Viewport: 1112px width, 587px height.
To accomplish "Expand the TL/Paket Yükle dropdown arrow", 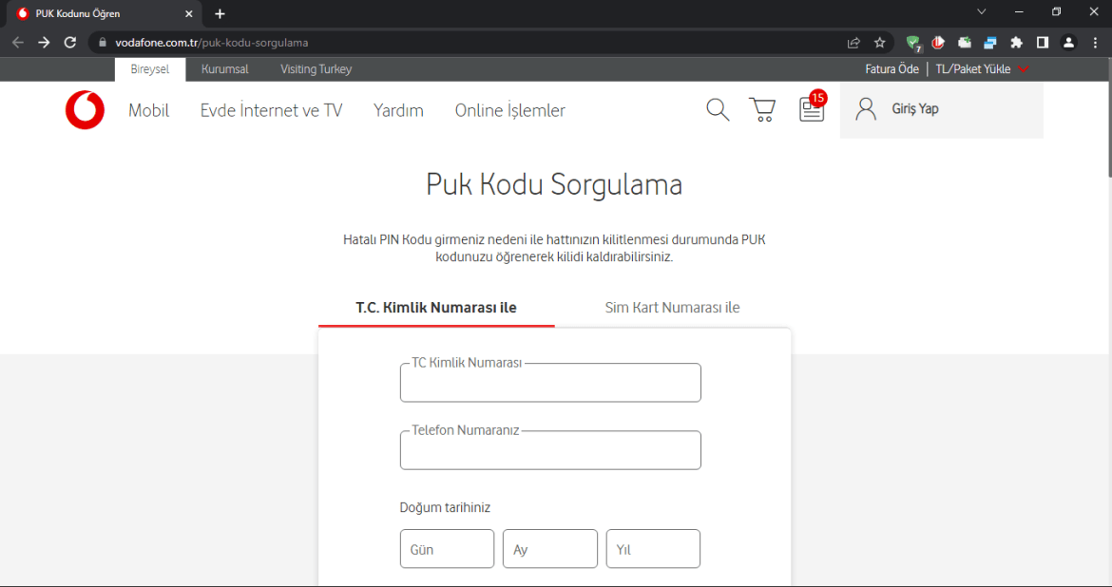I will pyautogui.click(x=1024, y=69).
